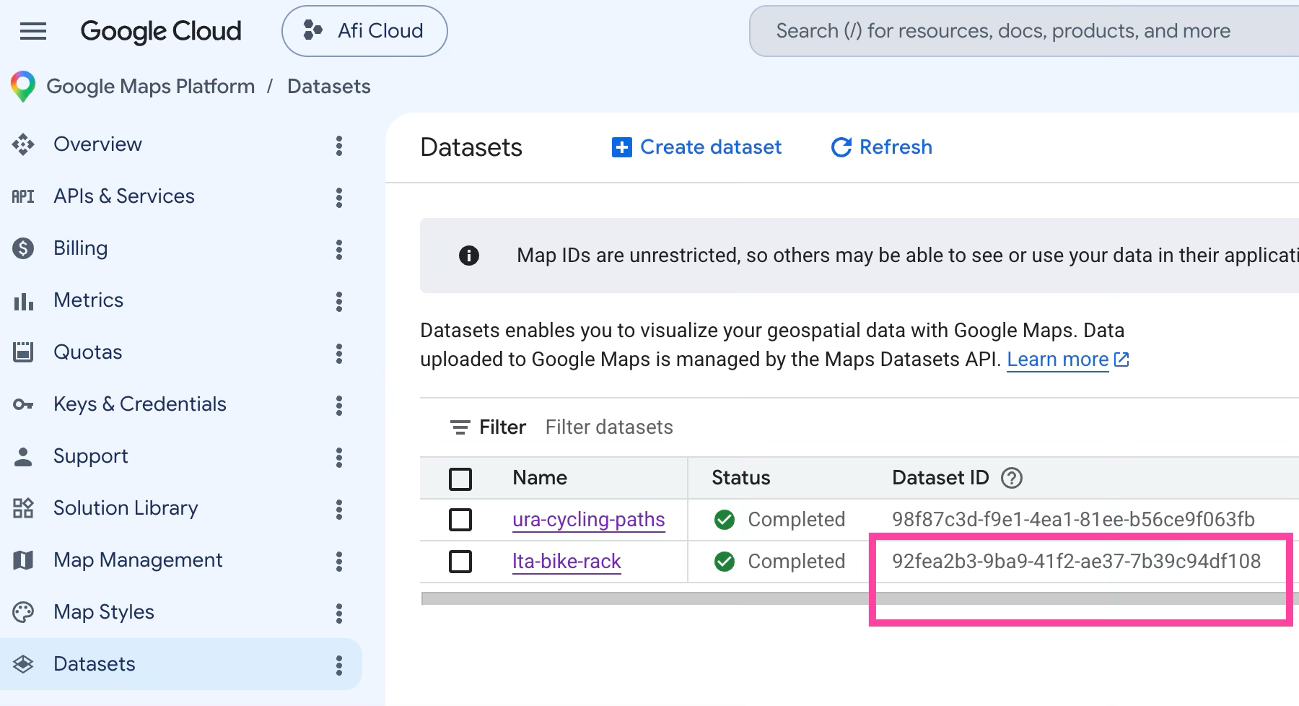Open the ura-cycling-paths dataset

589,520
